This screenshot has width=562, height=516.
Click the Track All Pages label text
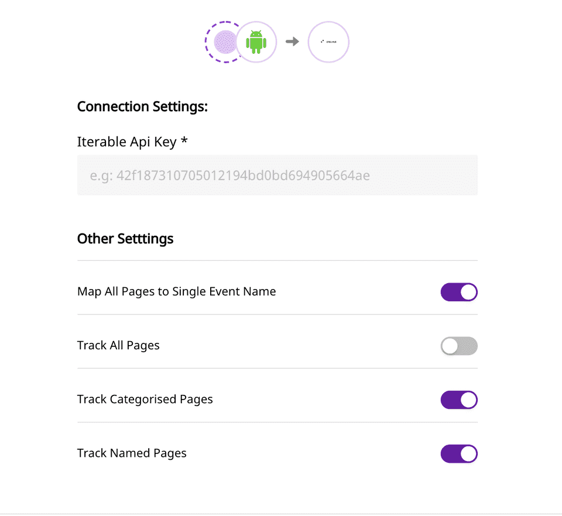pyautogui.click(x=118, y=345)
